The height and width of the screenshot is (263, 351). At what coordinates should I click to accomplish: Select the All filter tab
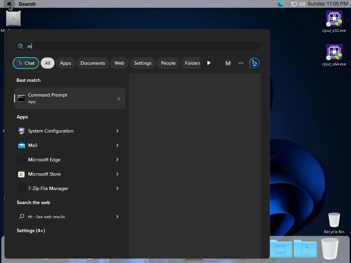tap(47, 63)
